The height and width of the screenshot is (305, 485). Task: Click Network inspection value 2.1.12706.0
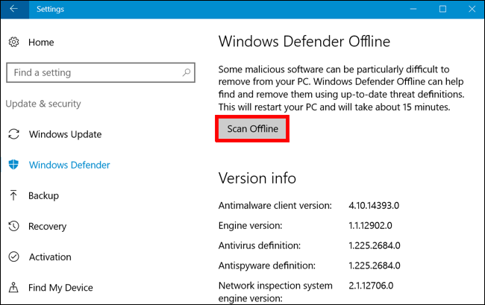pos(371,286)
